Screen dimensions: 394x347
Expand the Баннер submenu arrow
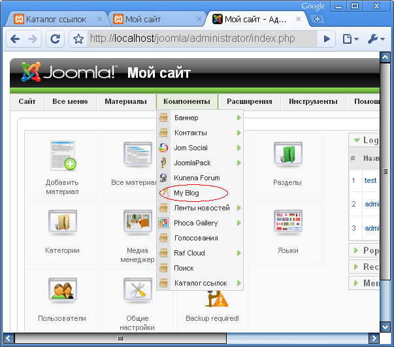[238, 118]
